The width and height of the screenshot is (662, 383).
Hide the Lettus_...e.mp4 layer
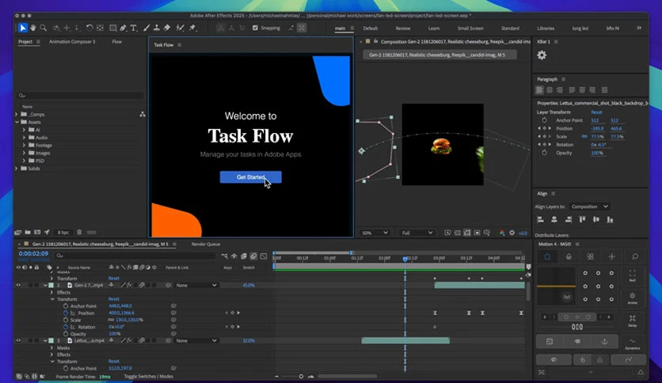click(18, 340)
